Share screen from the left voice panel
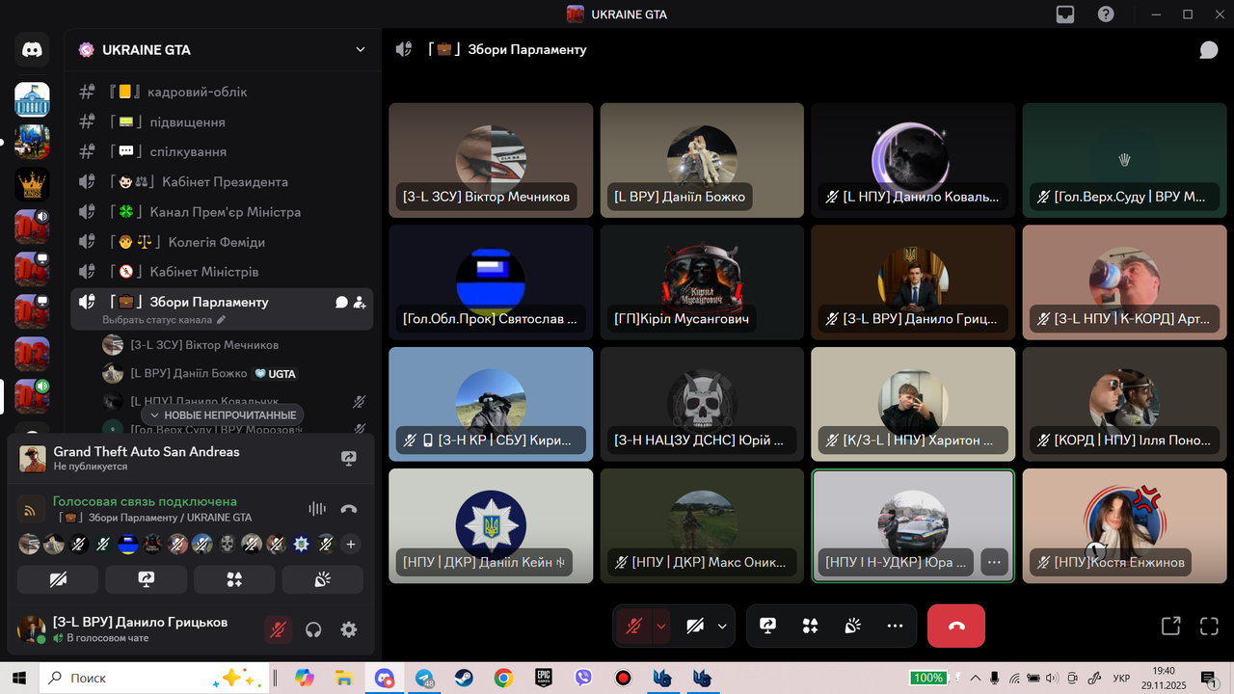 click(147, 579)
